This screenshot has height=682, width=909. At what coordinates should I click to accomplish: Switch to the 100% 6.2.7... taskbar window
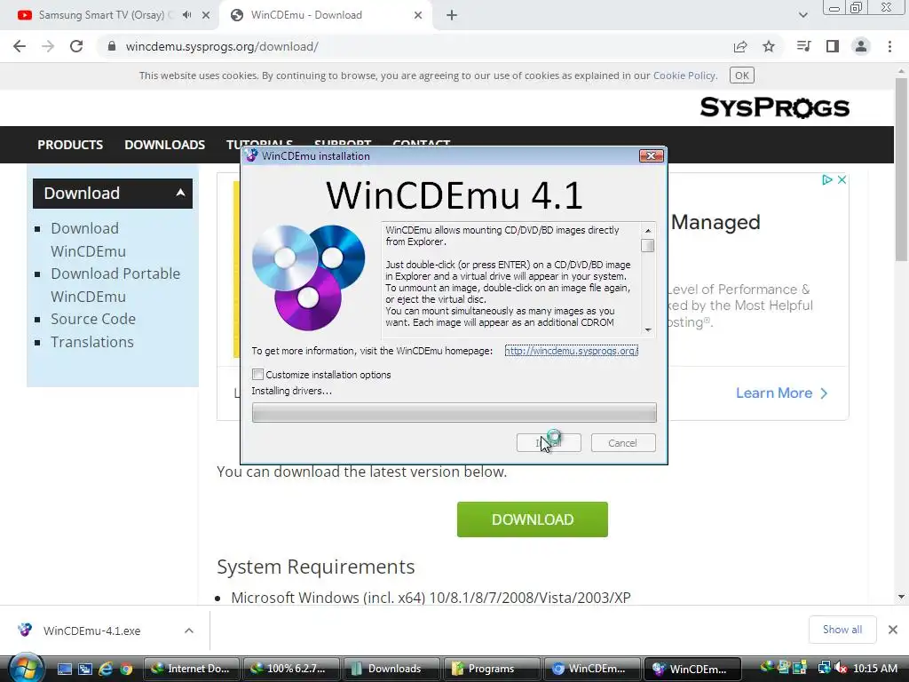coord(291,669)
